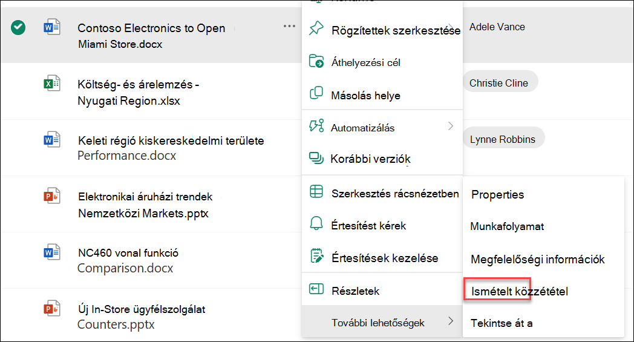634x342 pixels.
Task: Click Word icon for Contoso Electronics document
Action: pos(52,27)
